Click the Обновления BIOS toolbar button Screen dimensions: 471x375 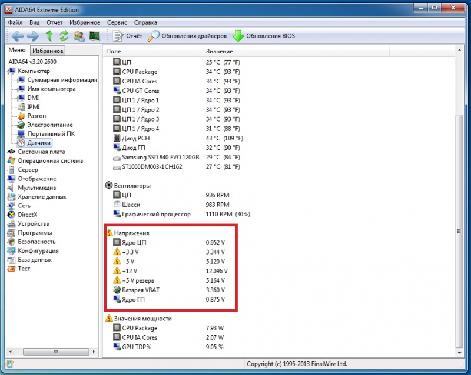tap(264, 36)
